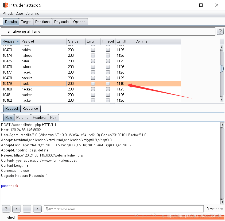Click the pass=hack request body text
The width and height of the screenshot is (225, 221).
pyautogui.click(x=10, y=186)
